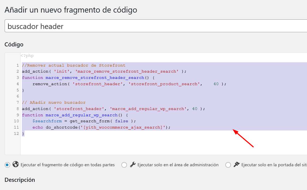This screenshot has width=307, height=190.
Task: Click the '<?php' opening tag line
Action: pyautogui.click(x=27, y=56)
